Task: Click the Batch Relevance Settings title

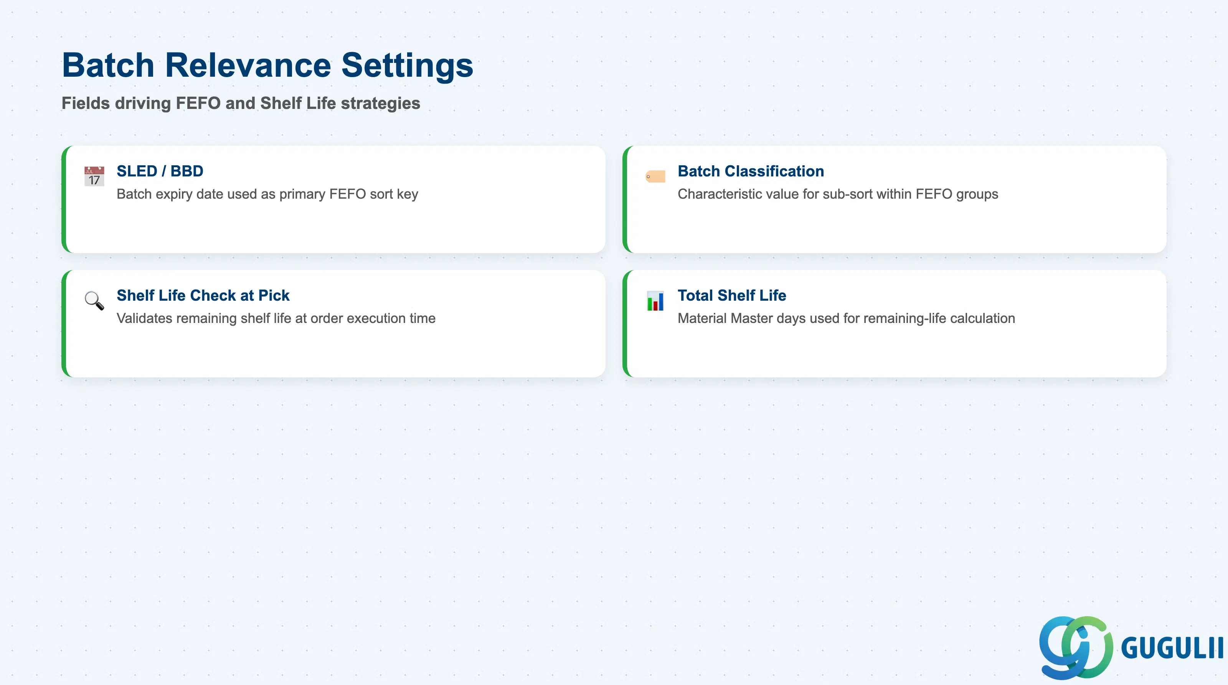Action: (267, 65)
